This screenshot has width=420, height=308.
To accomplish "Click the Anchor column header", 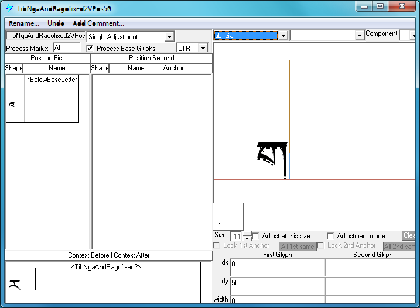I will [187, 68].
